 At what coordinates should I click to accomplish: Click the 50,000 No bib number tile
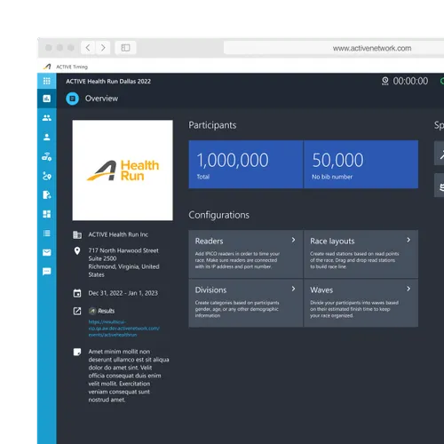pyautogui.click(x=361, y=164)
